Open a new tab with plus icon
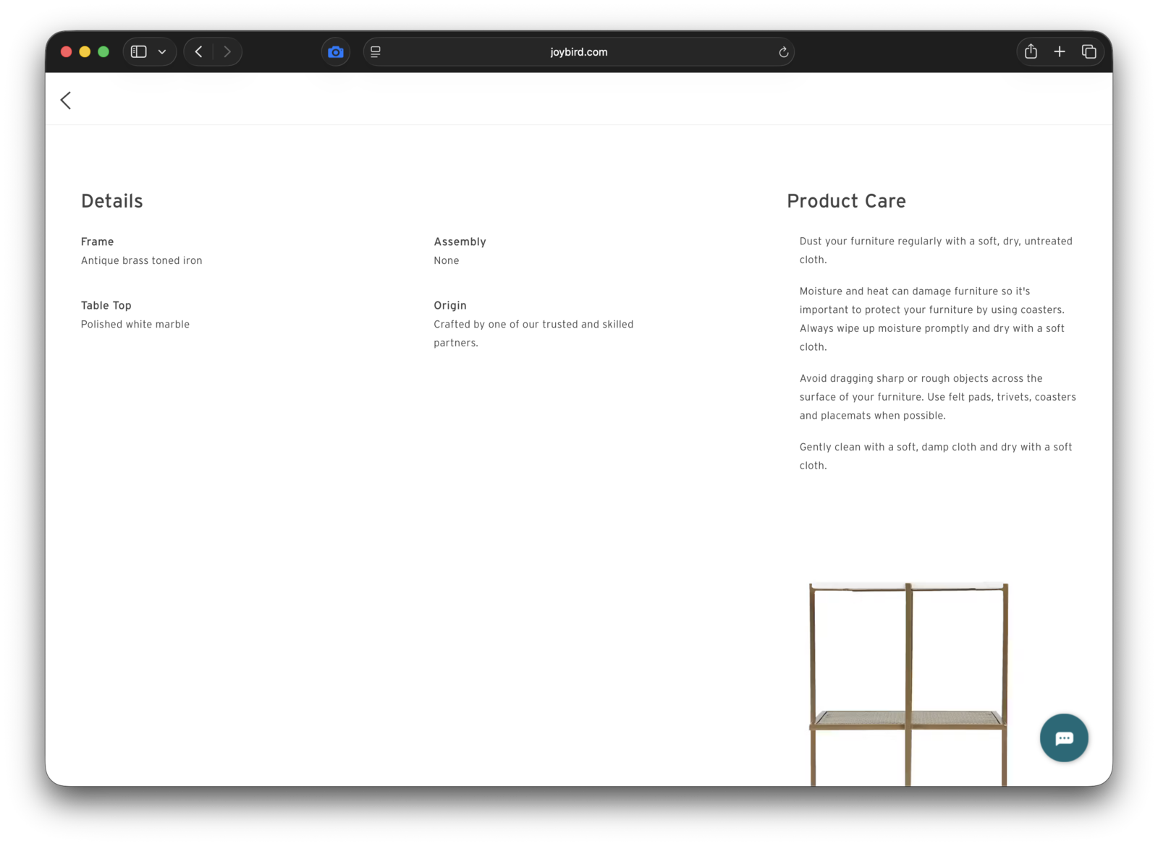The image size is (1158, 846). (x=1060, y=52)
